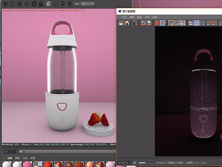Image resolution: width=222 pixels, height=167 pixels.
Task: Click the 'Spp/maxspp: 1347/1347' status text
Action: (x=82, y=144)
